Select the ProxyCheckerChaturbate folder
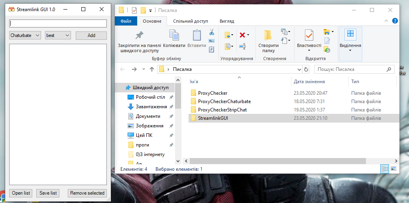409x203 pixels. tap(224, 101)
